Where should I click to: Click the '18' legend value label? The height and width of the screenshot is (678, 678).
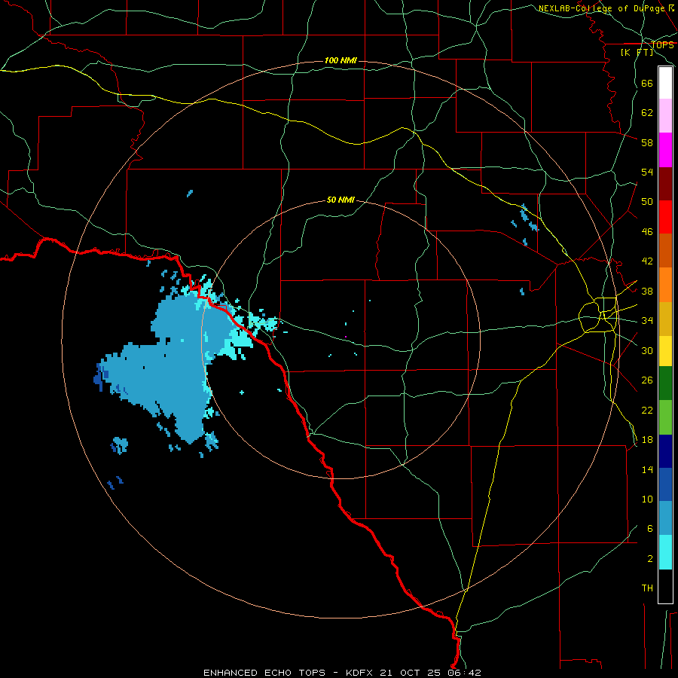647,440
